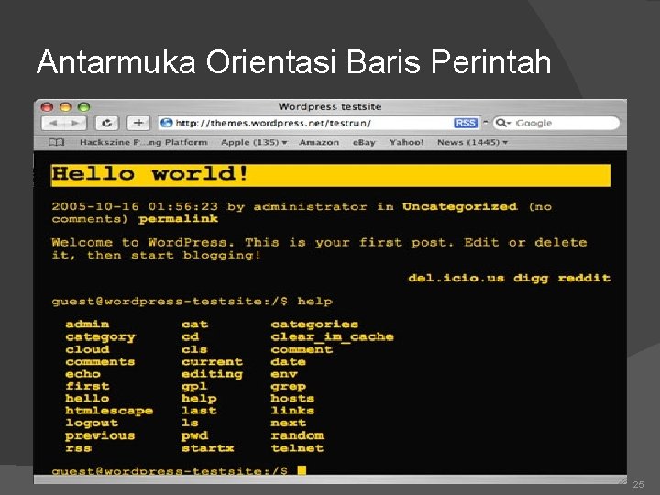This screenshot has width=660, height=495.
Task: Go forward with the Safari forward arrow
Action: [x=75, y=123]
